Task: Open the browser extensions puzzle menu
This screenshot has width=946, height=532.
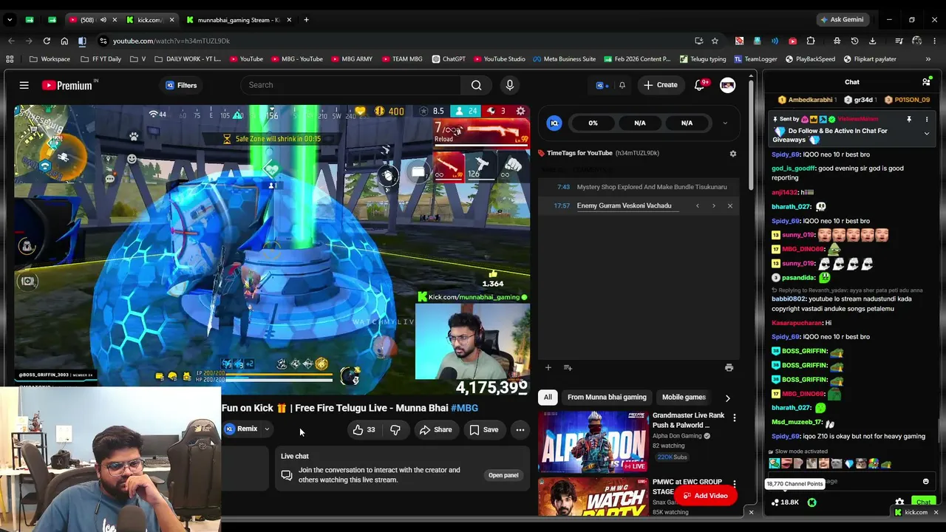Action: [x=811, y=41]
